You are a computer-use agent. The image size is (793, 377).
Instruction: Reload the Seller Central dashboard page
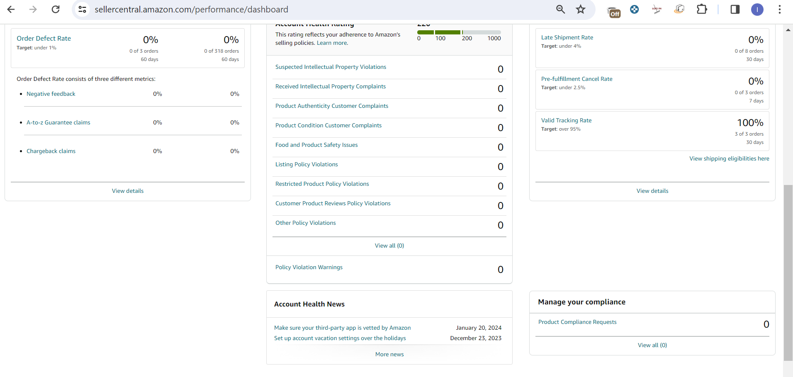pos(56,9)
